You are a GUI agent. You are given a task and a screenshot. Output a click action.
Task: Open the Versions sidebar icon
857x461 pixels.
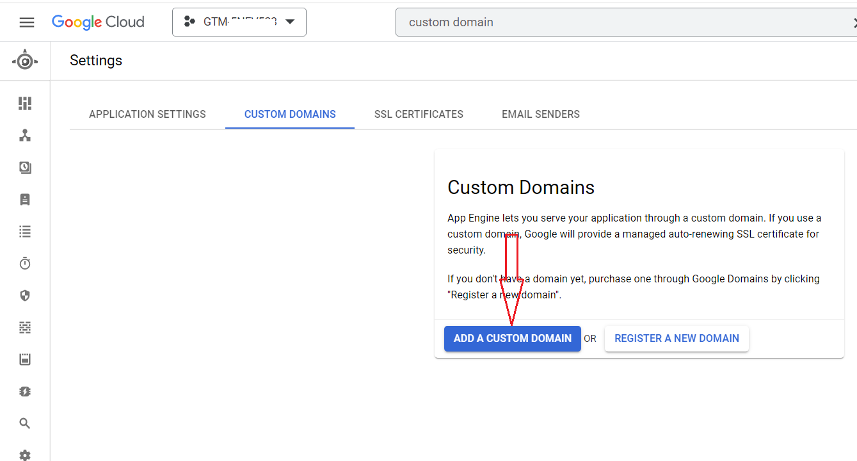[x=25, y=167]
